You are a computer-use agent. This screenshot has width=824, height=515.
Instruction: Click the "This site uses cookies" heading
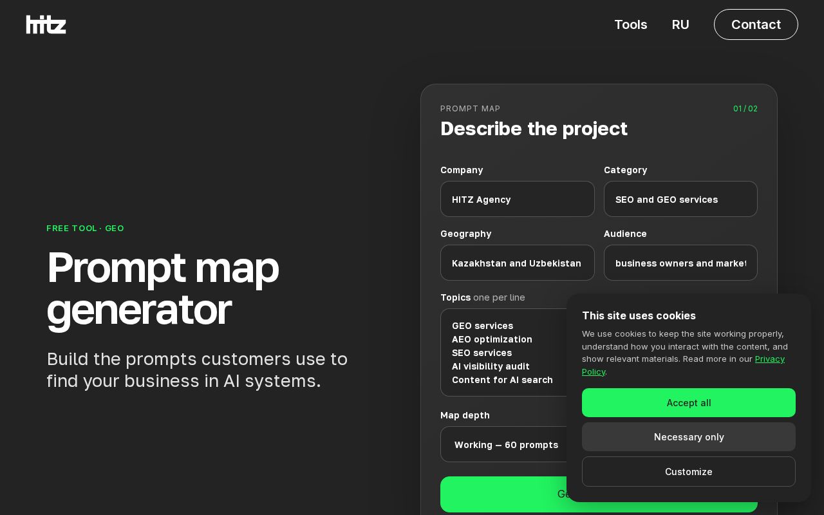click(639, 315)
